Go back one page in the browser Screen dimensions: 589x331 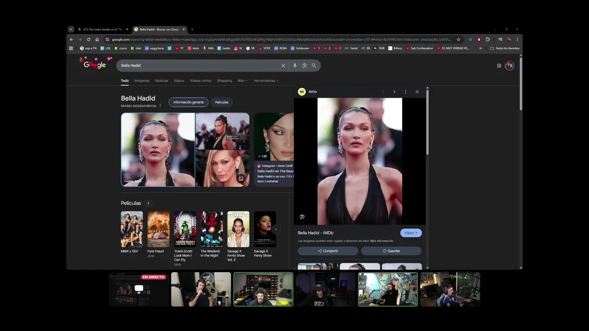[x=71, y=40]
